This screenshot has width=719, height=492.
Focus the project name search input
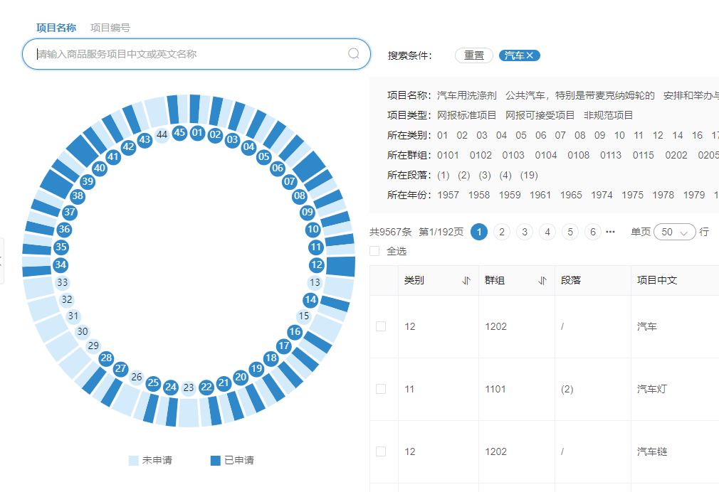196,54
